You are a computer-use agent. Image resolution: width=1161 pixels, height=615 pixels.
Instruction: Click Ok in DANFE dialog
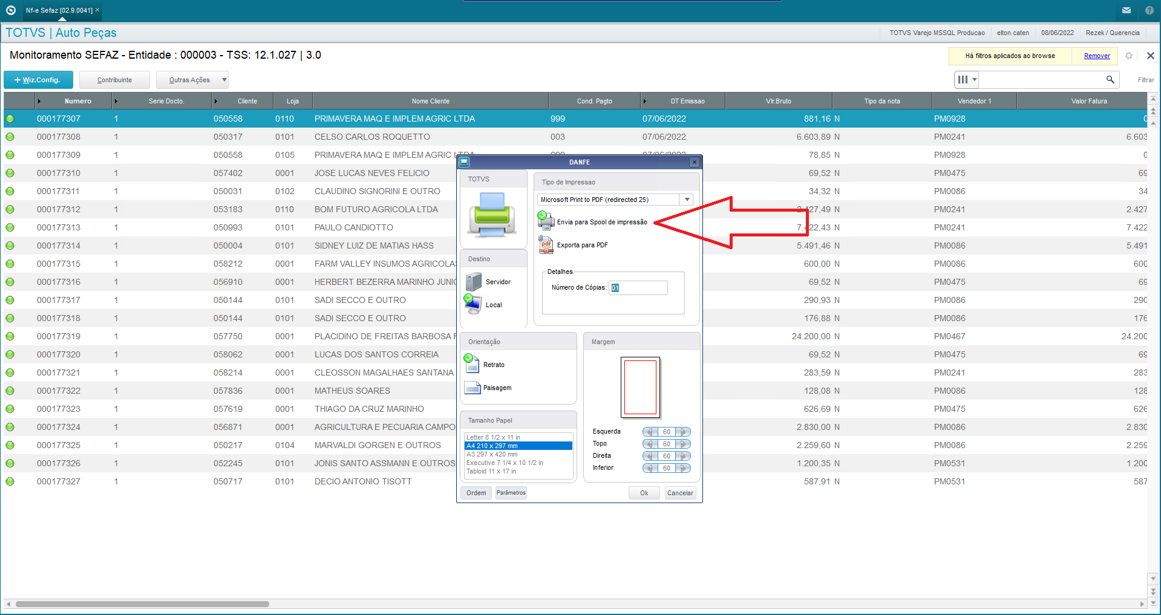tap(644, 493)
